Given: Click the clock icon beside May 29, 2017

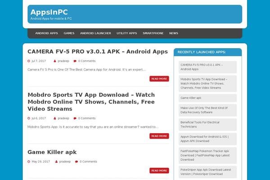Looking at the screenshot, I should pos(29,162).
